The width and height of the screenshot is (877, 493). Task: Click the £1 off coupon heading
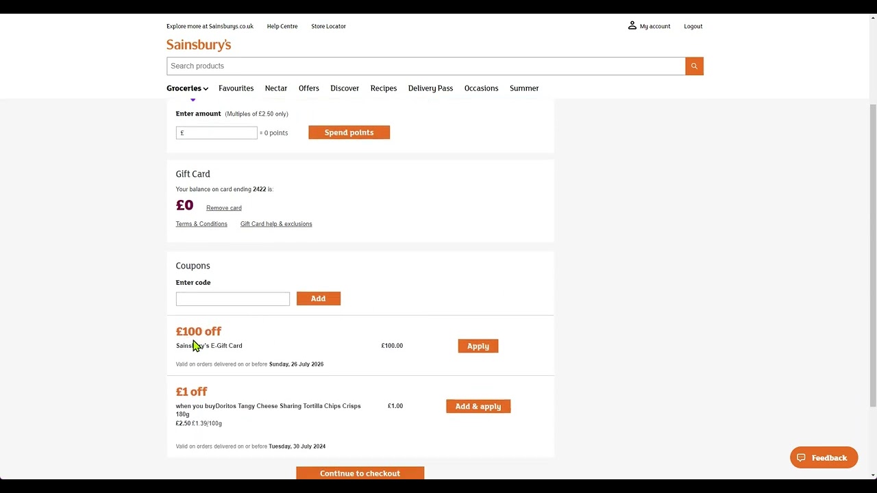191,392
